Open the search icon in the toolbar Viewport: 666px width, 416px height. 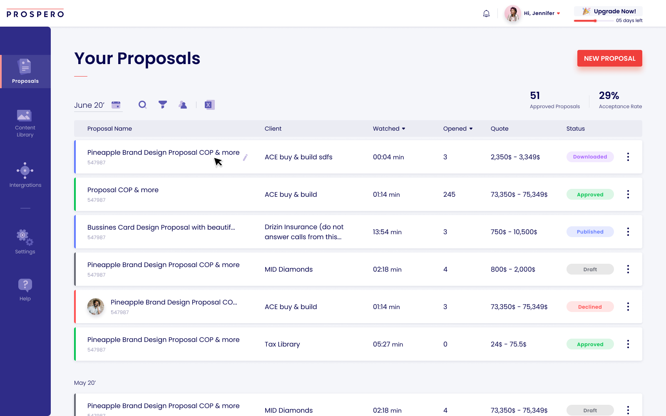tap(142, 105)
